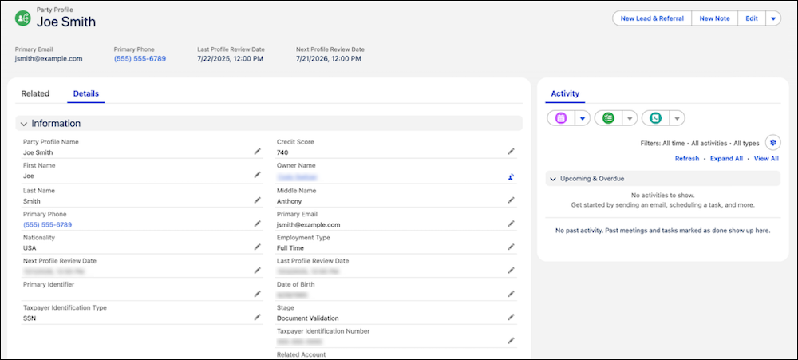This screenshot has height=360, width=798.
Task: Click the New Event calendar icon
Action: (x=561, y=118)
